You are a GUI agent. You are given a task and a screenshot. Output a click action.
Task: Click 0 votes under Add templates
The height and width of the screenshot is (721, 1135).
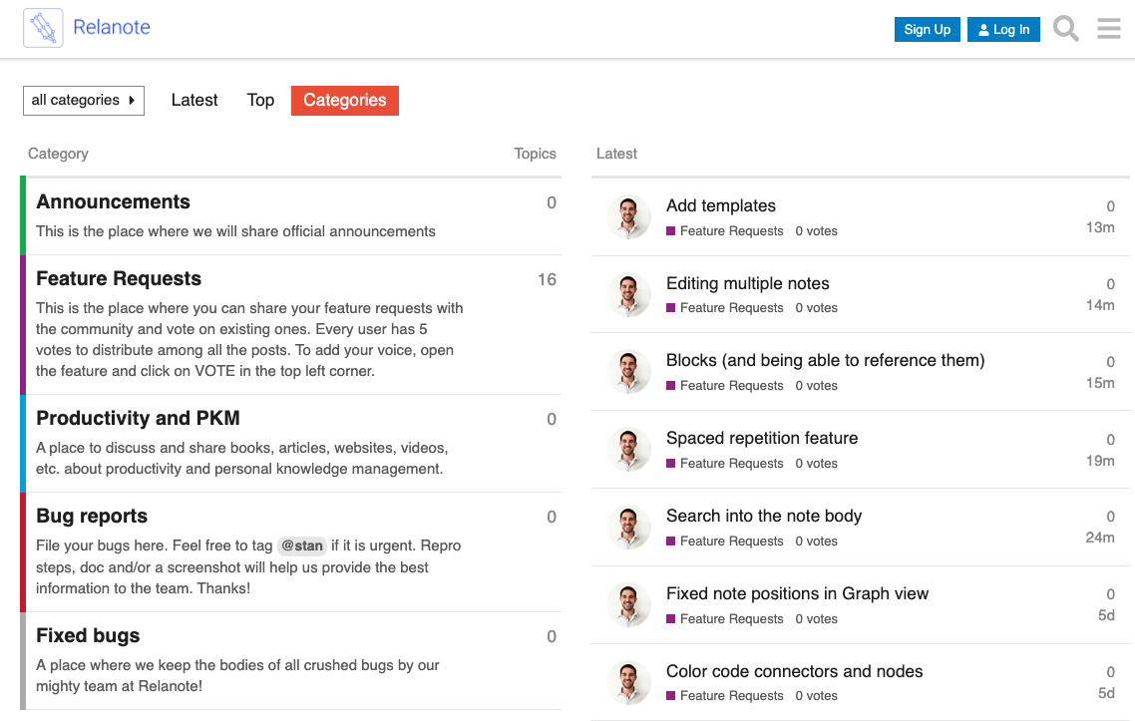[816, 231]
